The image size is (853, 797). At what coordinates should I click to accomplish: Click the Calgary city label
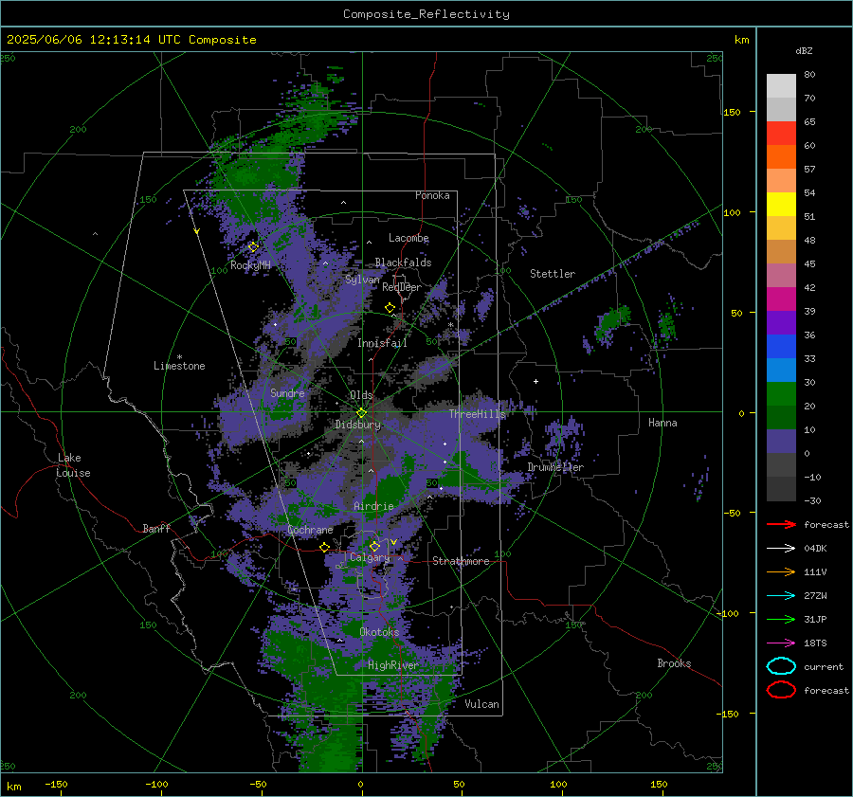[370, 557]
